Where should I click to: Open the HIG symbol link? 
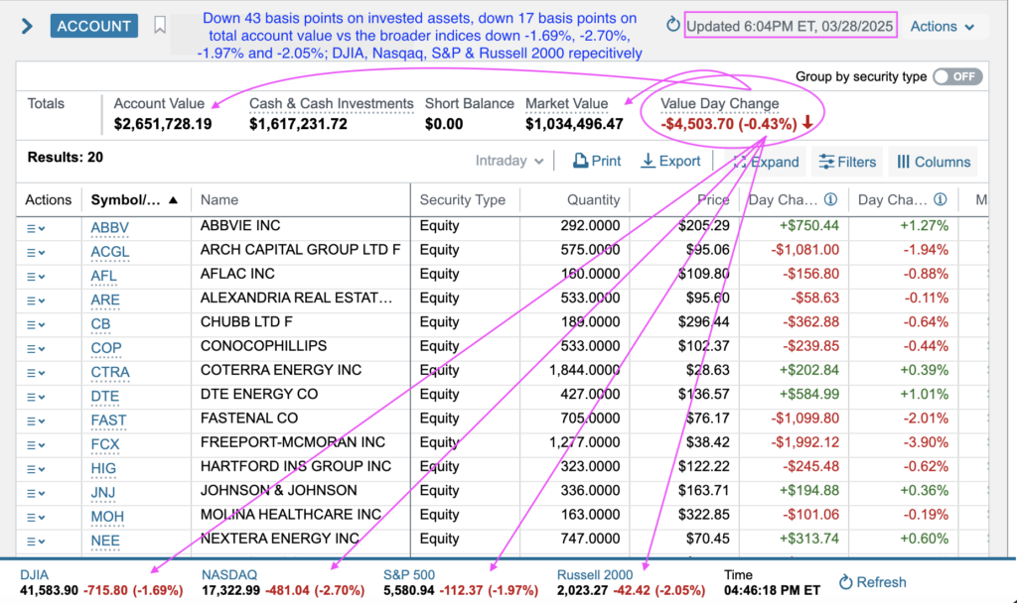[103, 468]
